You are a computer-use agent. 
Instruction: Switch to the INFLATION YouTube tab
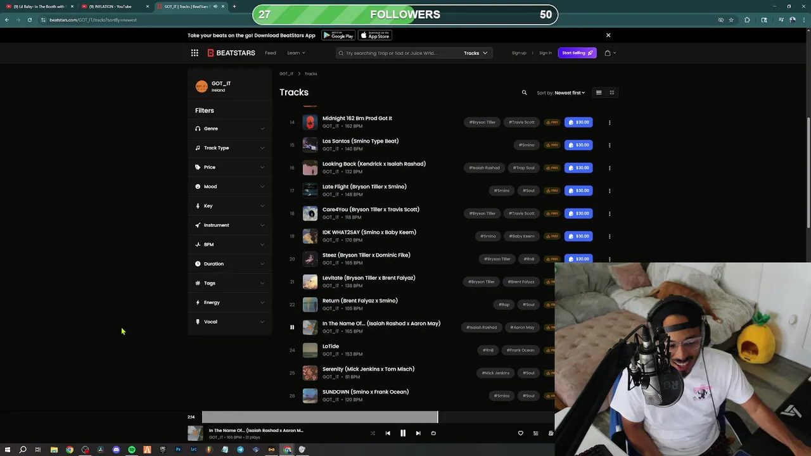[114, 6]
